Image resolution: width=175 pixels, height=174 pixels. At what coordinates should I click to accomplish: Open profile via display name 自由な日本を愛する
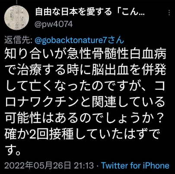pos(73,12)
